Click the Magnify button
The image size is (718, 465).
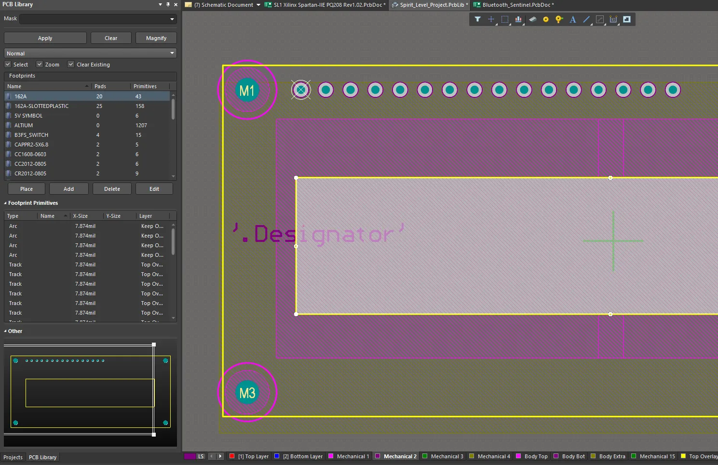point(156,38)
